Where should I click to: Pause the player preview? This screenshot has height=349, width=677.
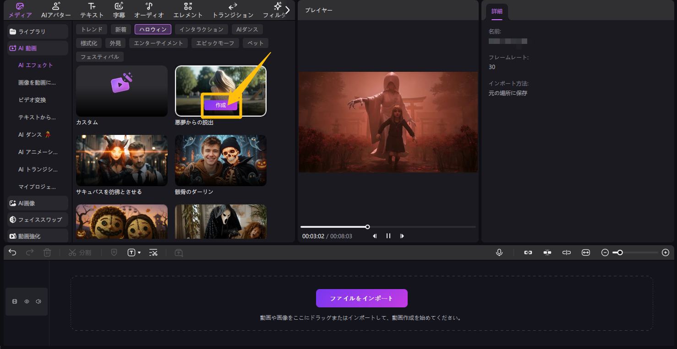click(388, 236)
